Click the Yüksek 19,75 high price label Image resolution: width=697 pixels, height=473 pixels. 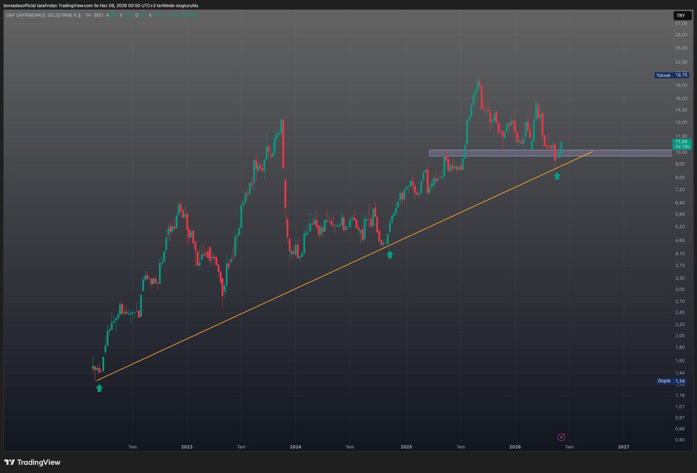pos(671,75)
